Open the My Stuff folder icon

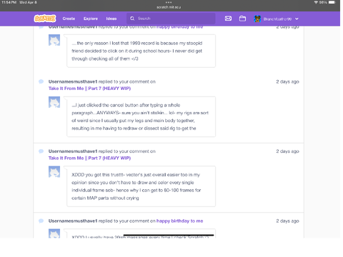[242, 19]
